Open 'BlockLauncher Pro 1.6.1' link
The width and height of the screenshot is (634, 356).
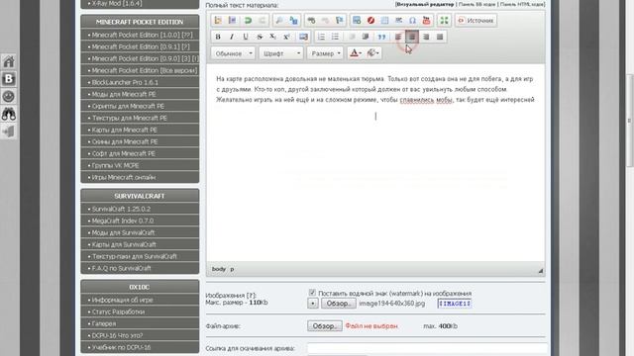coord(125,82)
